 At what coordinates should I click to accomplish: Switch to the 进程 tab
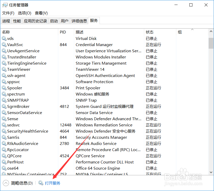(x=6, y=21)
